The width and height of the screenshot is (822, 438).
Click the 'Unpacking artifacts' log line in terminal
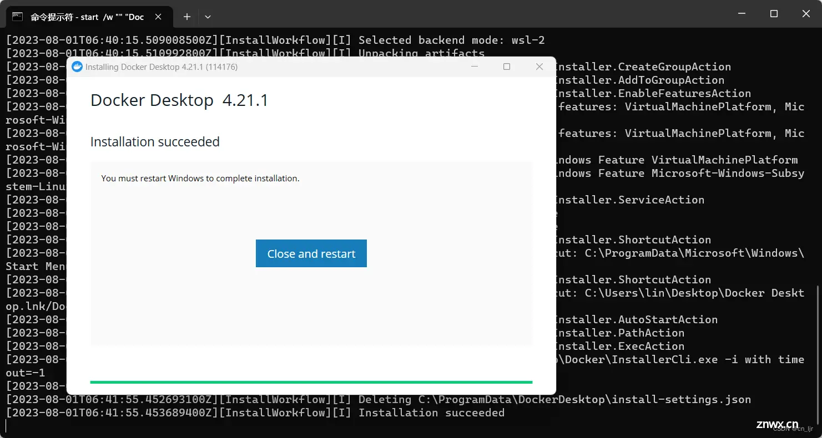[x=422, y=53]
